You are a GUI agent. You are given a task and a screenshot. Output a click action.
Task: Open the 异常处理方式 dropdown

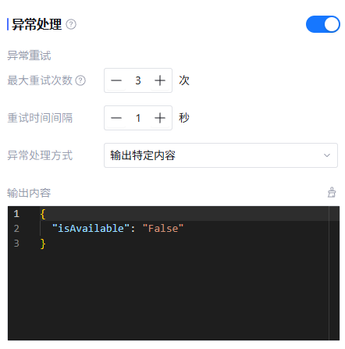tap(221, 155)
